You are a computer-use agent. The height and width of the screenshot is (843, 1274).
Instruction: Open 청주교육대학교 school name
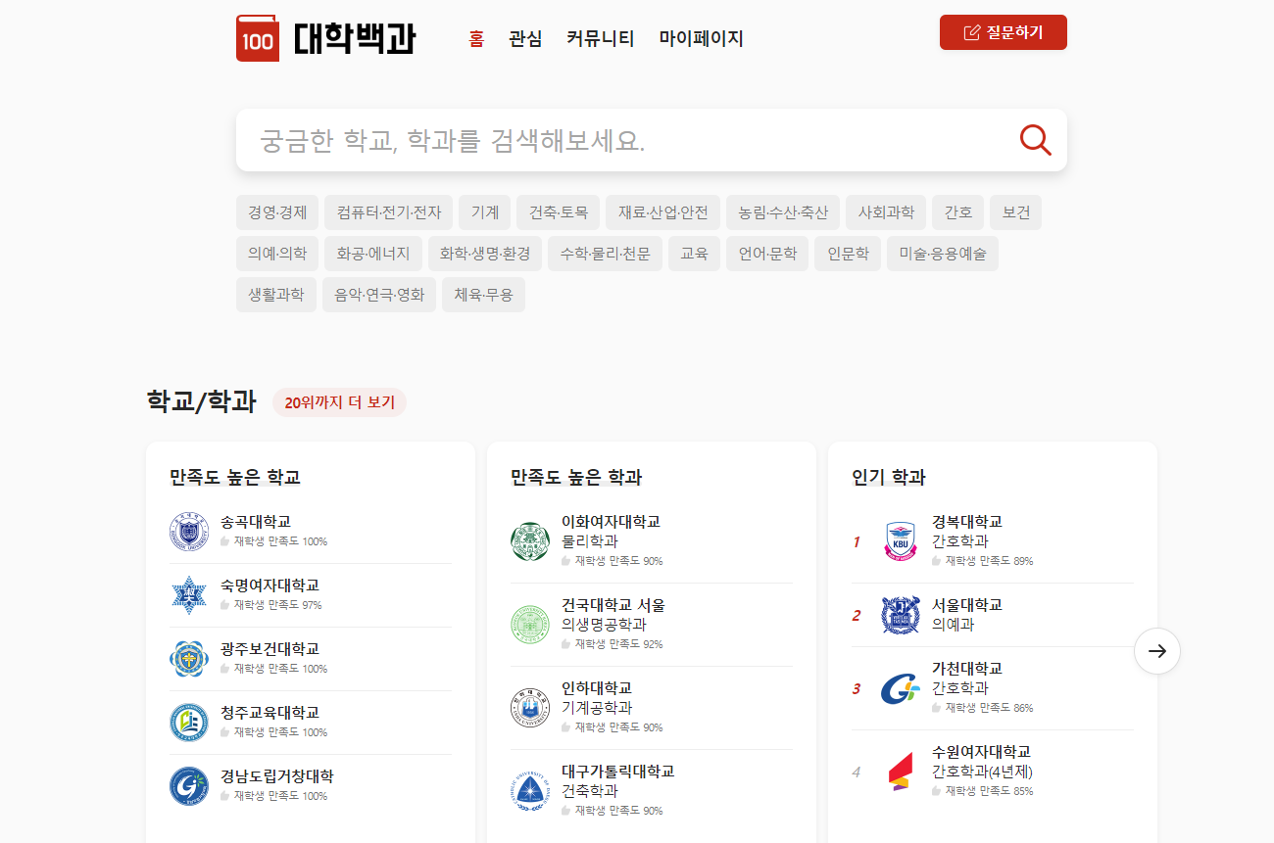click(x=269, y=713)
